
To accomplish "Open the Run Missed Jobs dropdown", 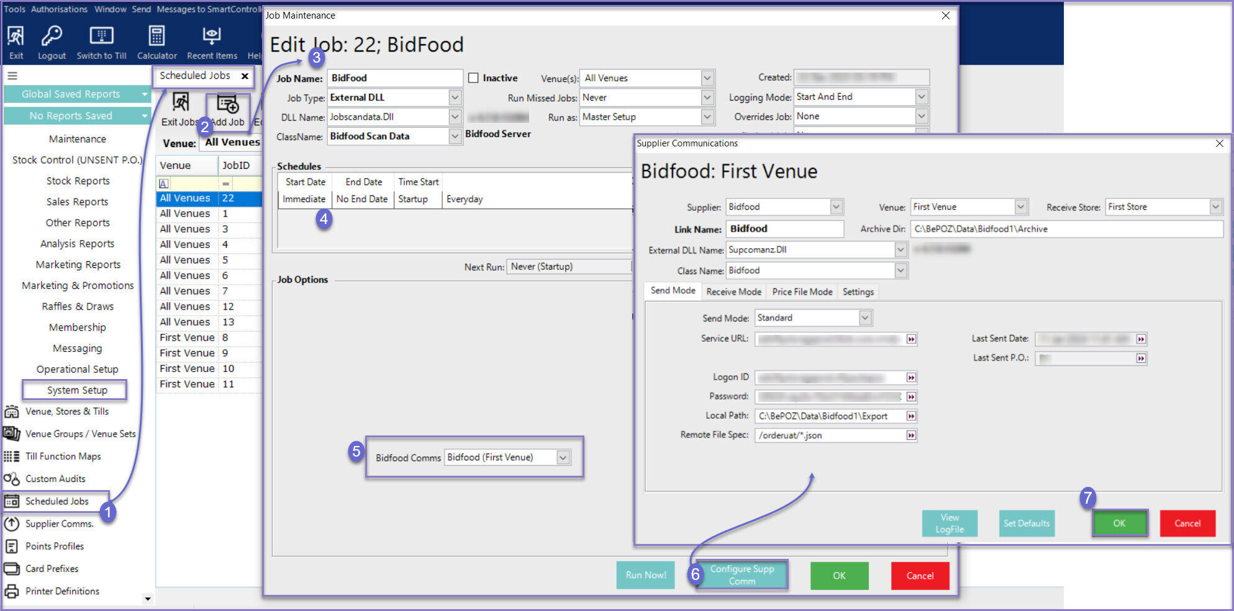I will point(707,97).
